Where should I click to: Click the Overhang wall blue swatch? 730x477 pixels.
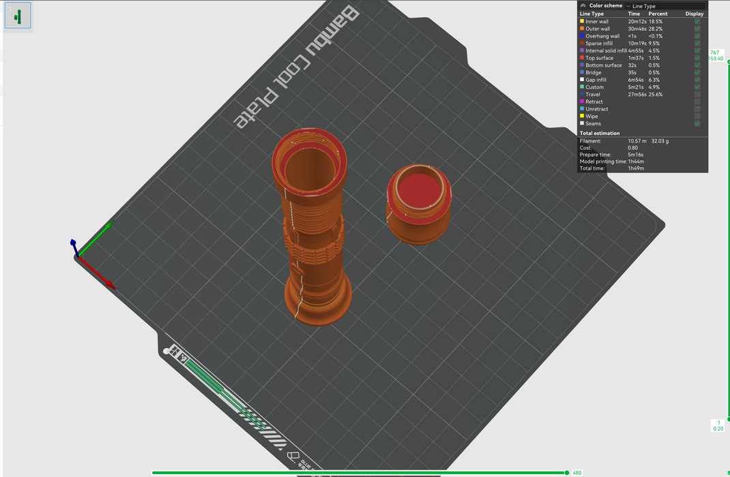click(x=582, y=36)
